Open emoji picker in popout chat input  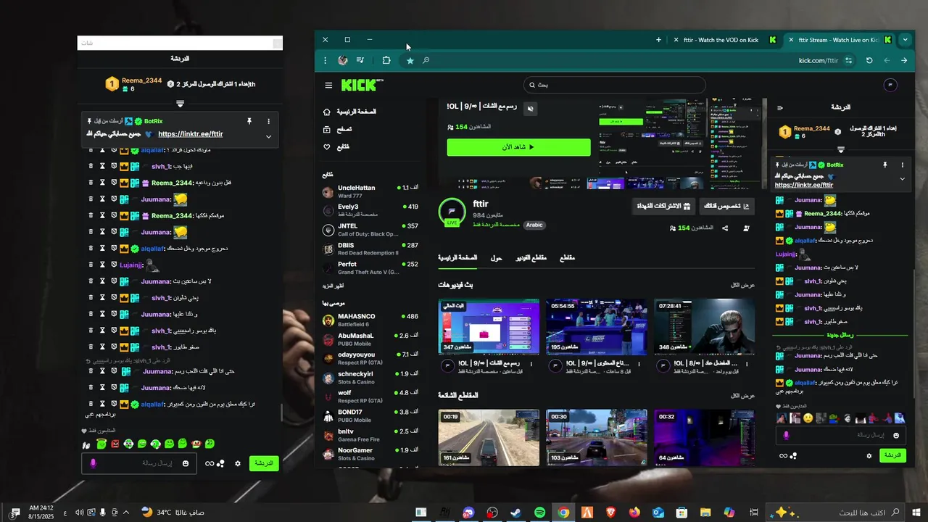[x=186, y=463]
